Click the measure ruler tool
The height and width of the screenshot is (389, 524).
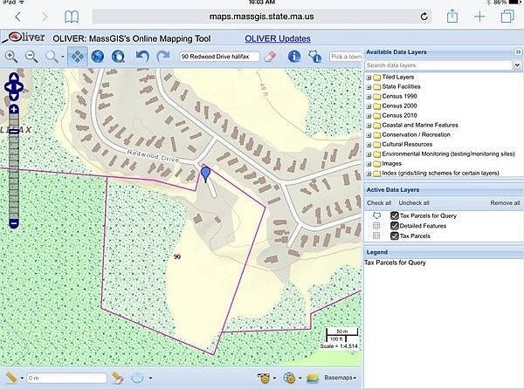[11, 378]
